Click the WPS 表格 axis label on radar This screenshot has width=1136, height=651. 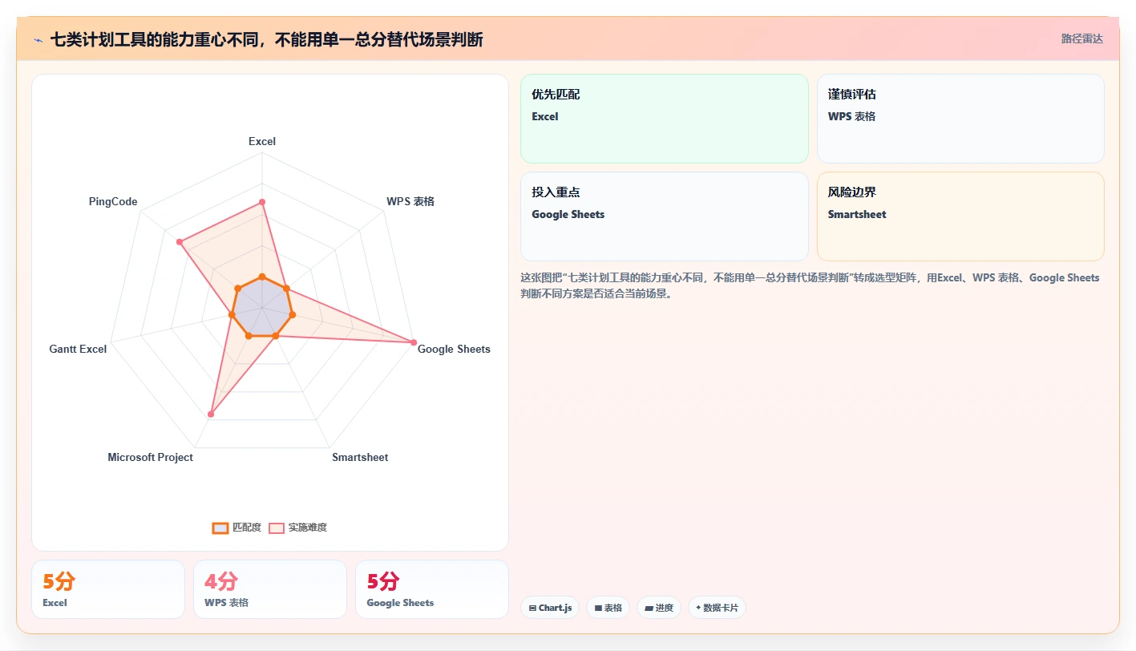pos(410,201)
